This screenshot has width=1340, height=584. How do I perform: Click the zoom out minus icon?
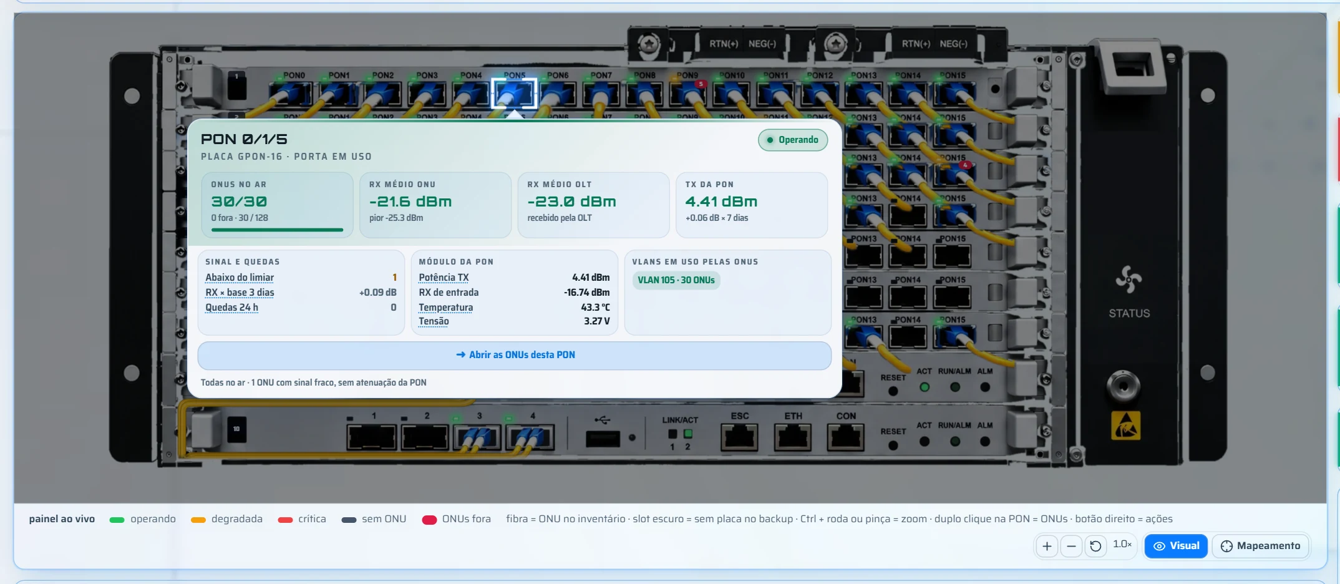tap(1071, 547)
